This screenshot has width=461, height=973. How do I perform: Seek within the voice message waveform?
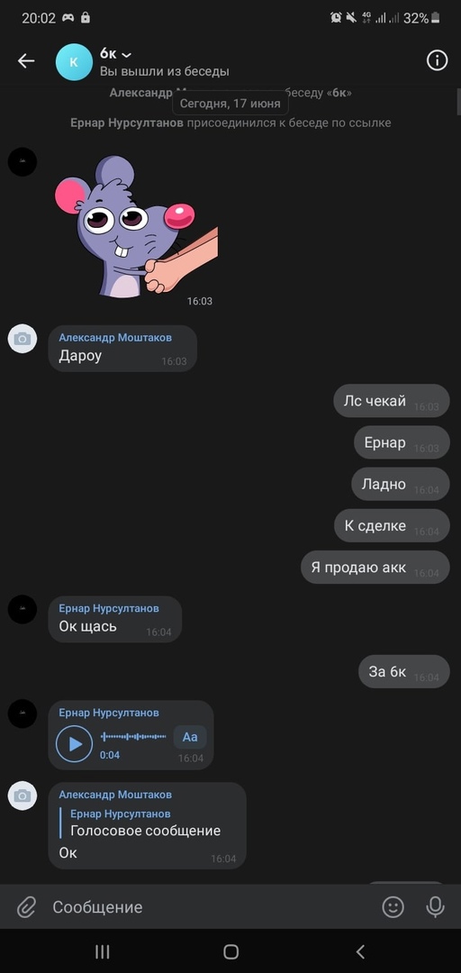(x=133, y=737)
